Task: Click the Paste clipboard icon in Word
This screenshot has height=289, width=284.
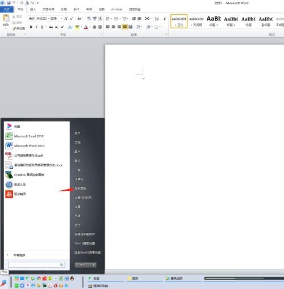Action: [6, 18]
